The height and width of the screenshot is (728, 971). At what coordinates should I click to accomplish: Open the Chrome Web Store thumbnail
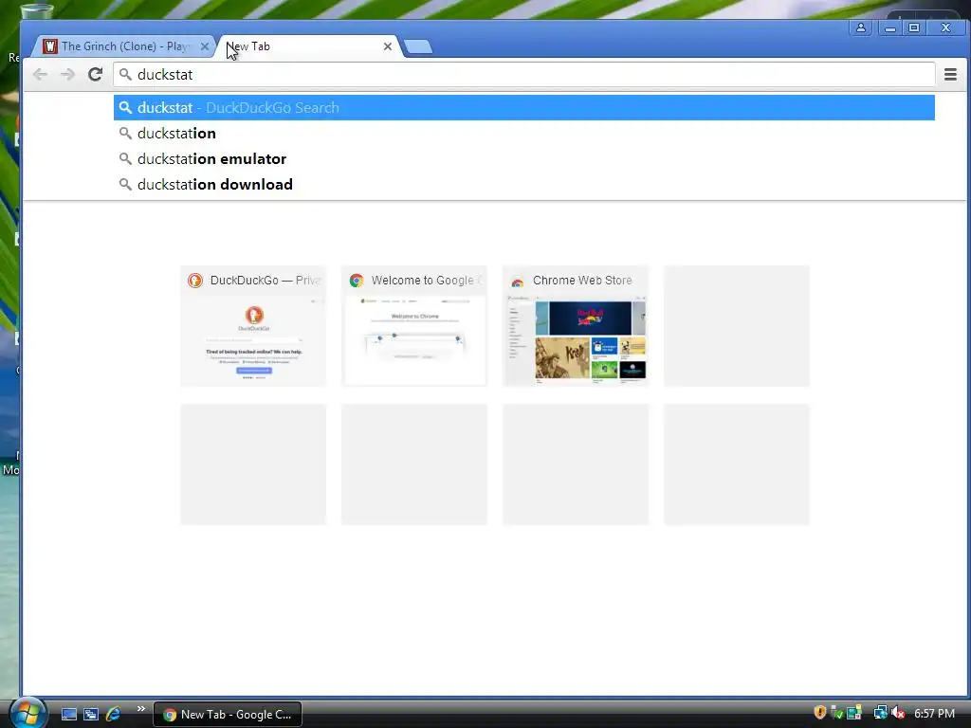(x=576, y=326)
